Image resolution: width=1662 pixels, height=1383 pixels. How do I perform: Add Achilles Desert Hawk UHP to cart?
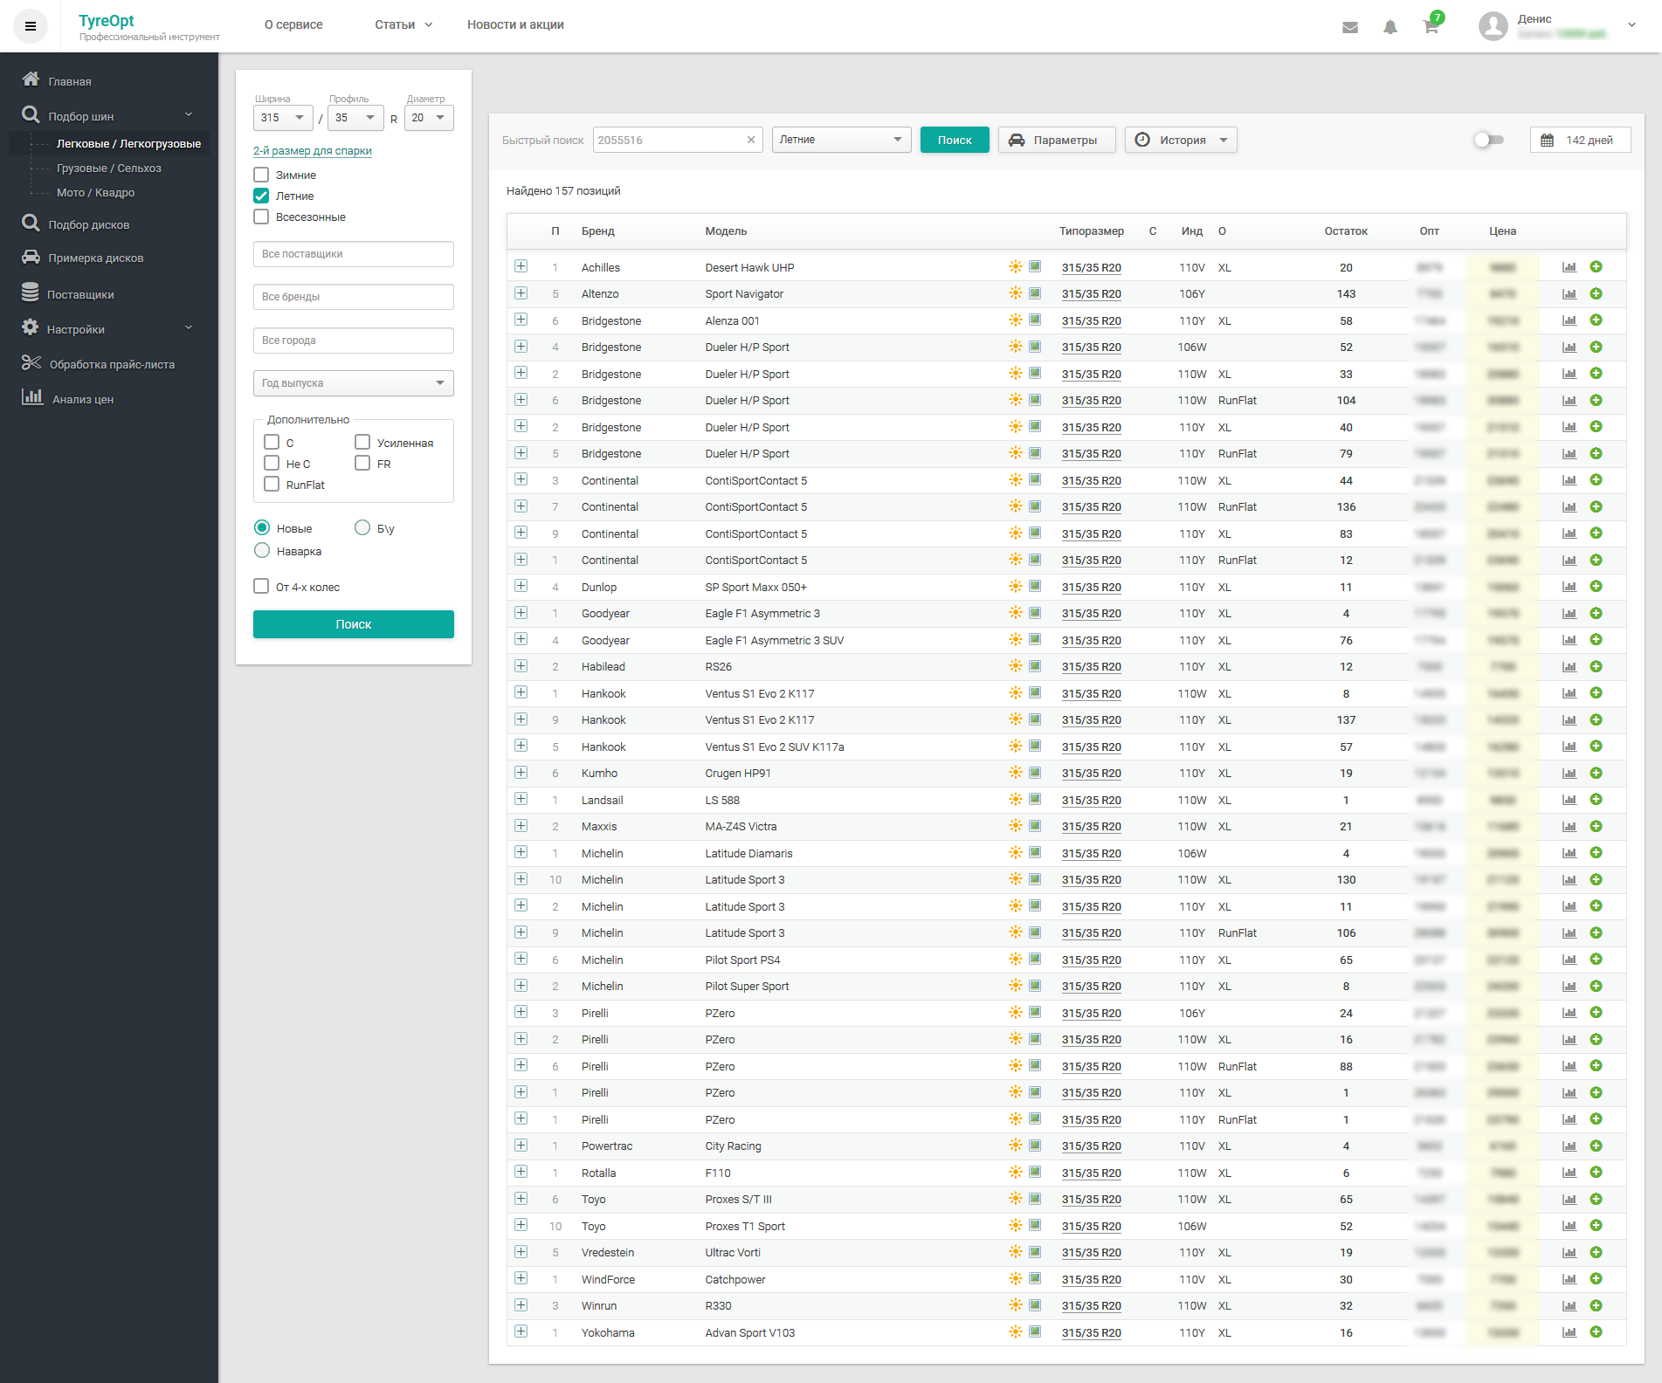(1596, 267)
